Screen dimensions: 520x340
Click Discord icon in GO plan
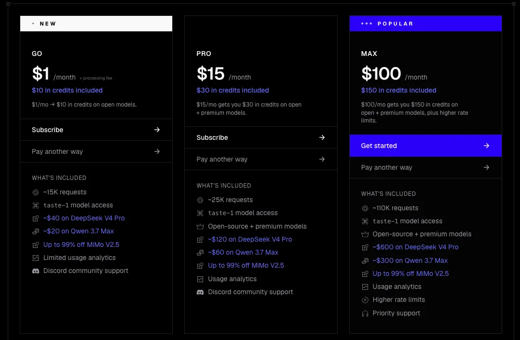pos(36,271)
